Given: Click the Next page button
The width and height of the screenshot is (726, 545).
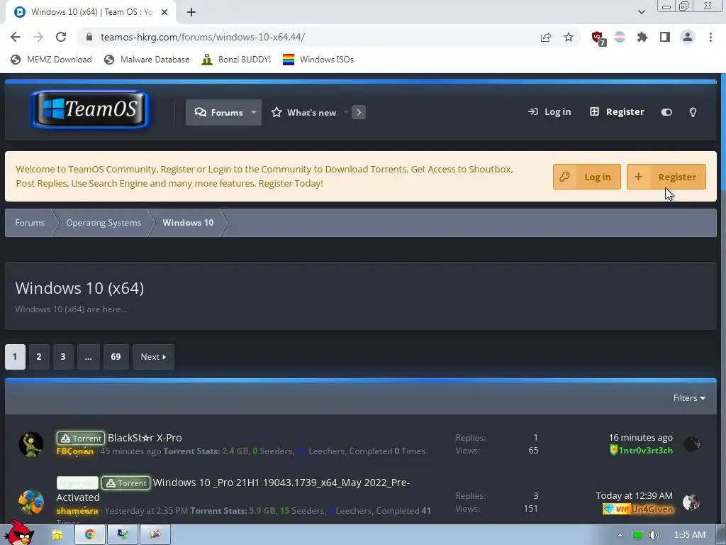Looking at the screenshot, I should [153, 357].
